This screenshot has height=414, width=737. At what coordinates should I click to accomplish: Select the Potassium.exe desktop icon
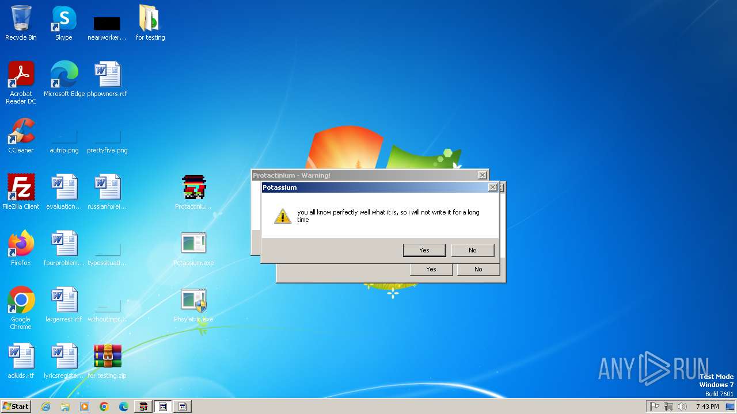pyautogui.click(x=193, y=248)
